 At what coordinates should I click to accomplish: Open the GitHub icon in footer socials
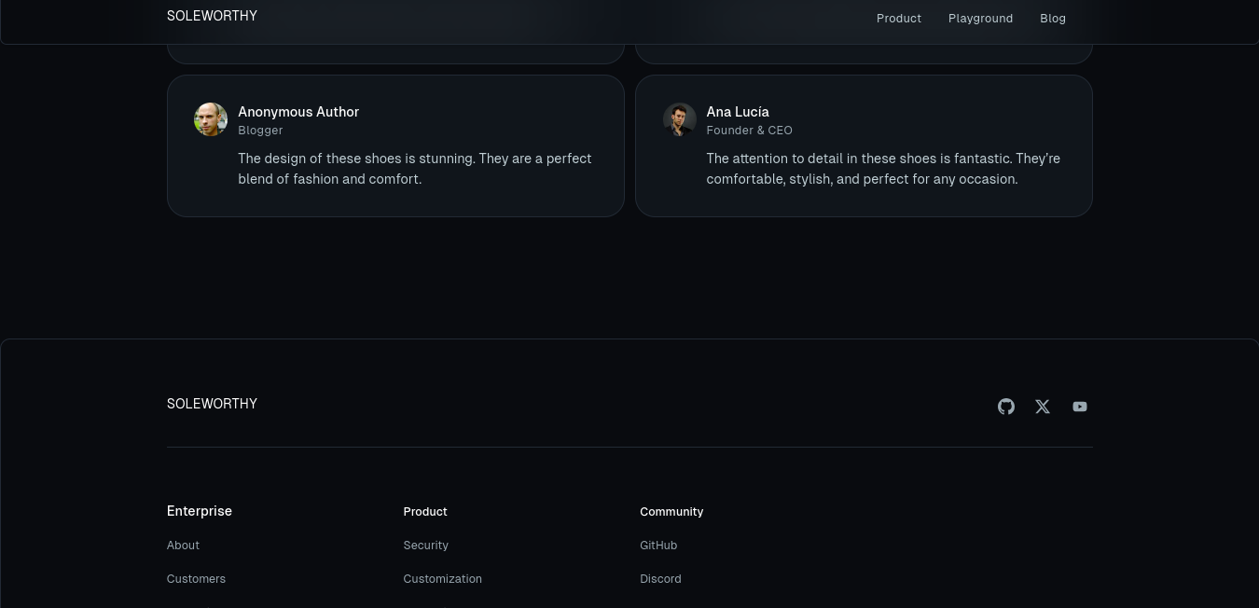[x=1005, y=407]
